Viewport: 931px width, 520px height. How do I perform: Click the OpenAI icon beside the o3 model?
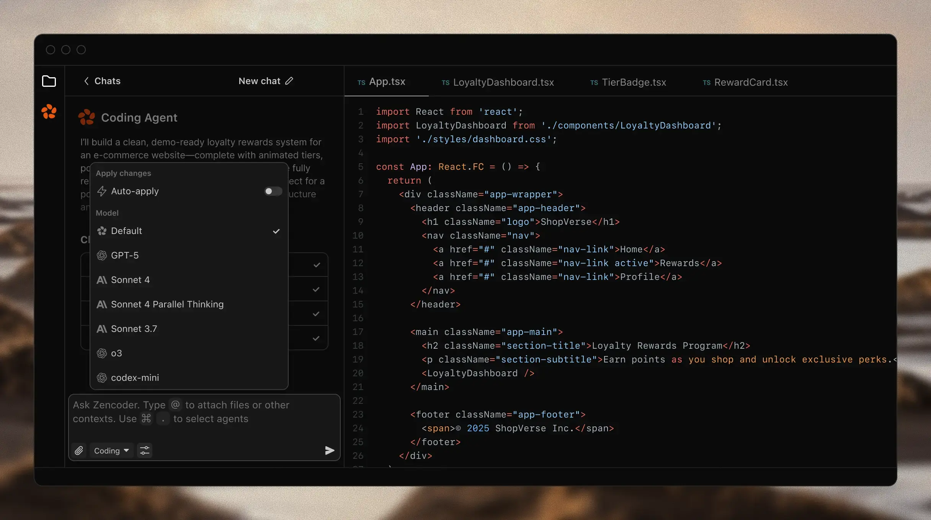(101, 353)
